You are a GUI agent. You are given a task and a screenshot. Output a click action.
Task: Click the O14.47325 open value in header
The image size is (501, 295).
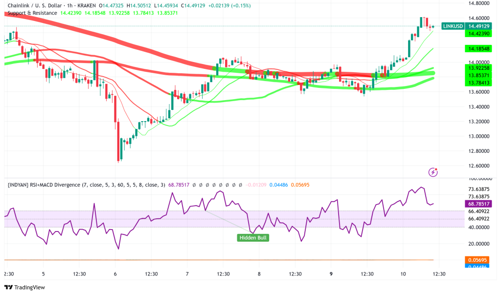pyautogui.click(x=111, y=5)
